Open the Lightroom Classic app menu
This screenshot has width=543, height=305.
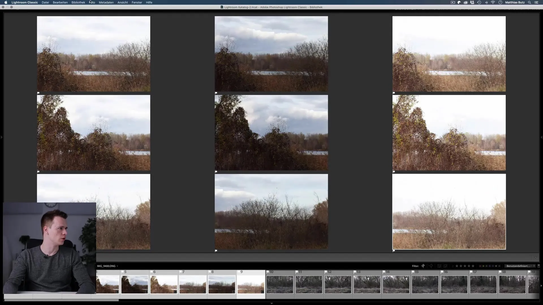click(x=25, y=2)
